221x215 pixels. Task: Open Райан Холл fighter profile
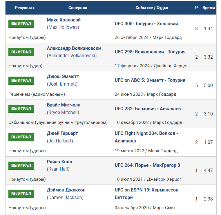[59, 162]
